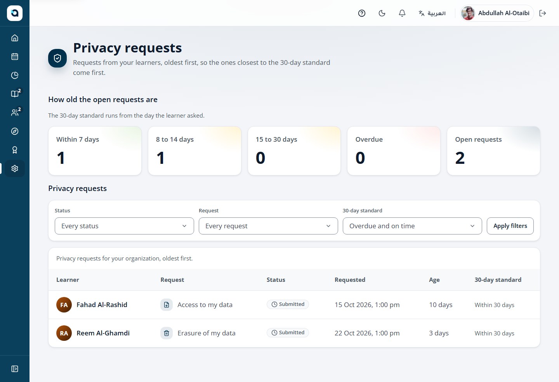The height and width of the screenshot is (382, 559).
Task: Open the help question mark icon
Action: (x=362, y=13)
